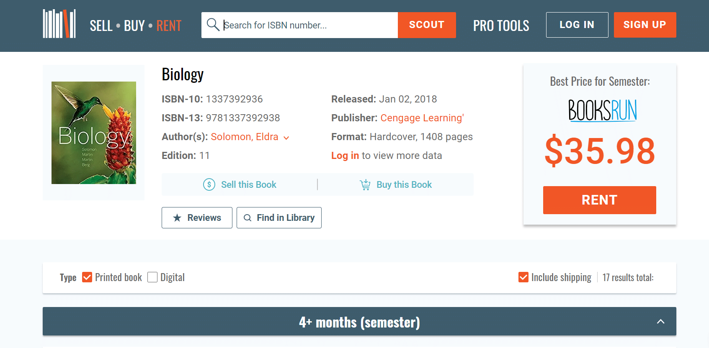Image resolution: width=709 pixels, height=348 pixels.
Task: Open author Solomon, Eldra link
Action: 245,137
